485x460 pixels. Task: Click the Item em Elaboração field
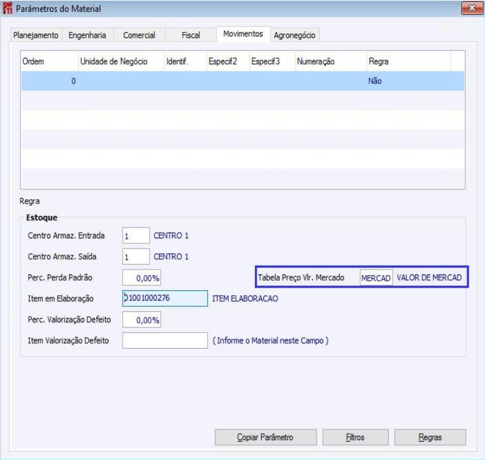165,298
